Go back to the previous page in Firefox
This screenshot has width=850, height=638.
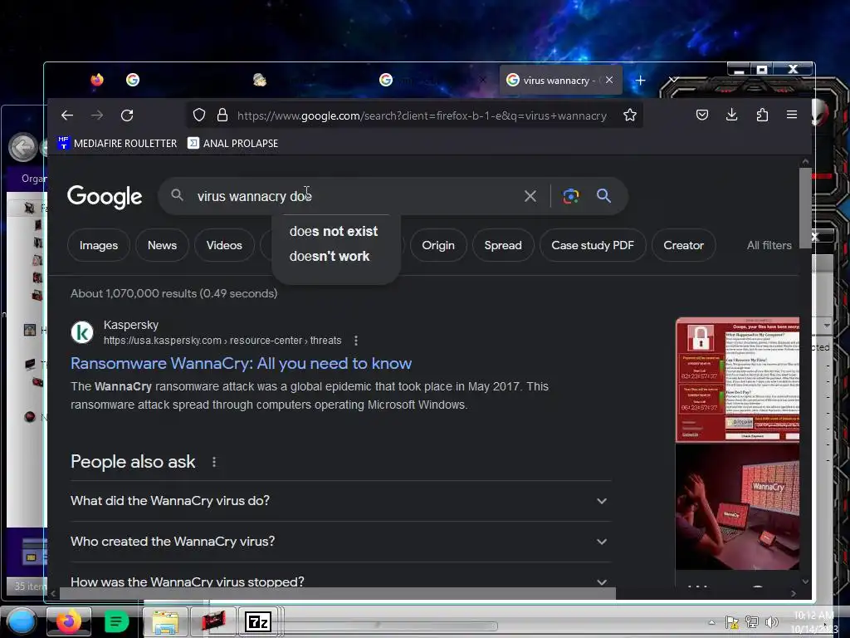tap(67, 115)
